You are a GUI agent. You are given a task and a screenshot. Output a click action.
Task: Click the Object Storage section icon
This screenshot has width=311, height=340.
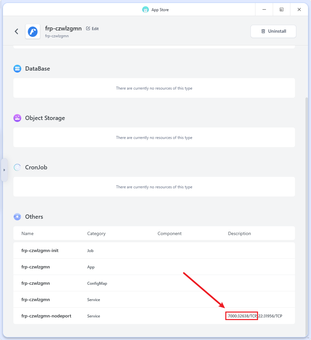tap(17, 118)
